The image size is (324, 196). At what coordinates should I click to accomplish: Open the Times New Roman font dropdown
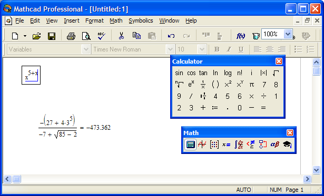(x=170, y=49)
